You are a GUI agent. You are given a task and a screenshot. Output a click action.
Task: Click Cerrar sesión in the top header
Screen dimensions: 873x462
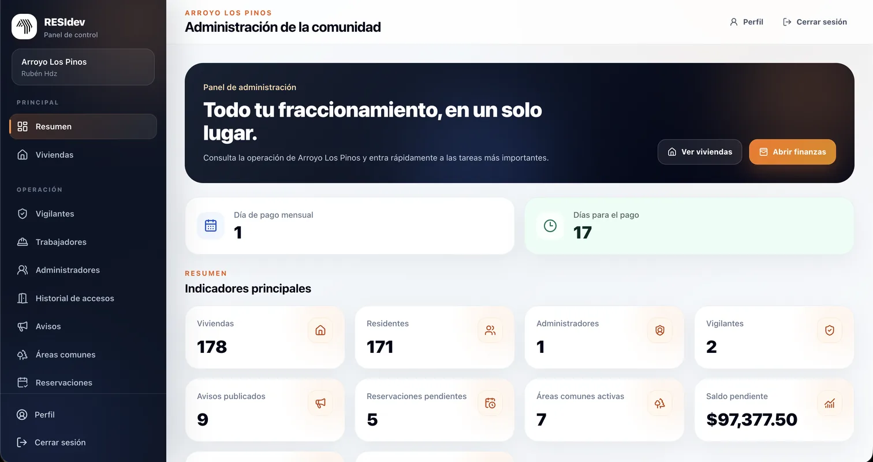click(815, 22)
